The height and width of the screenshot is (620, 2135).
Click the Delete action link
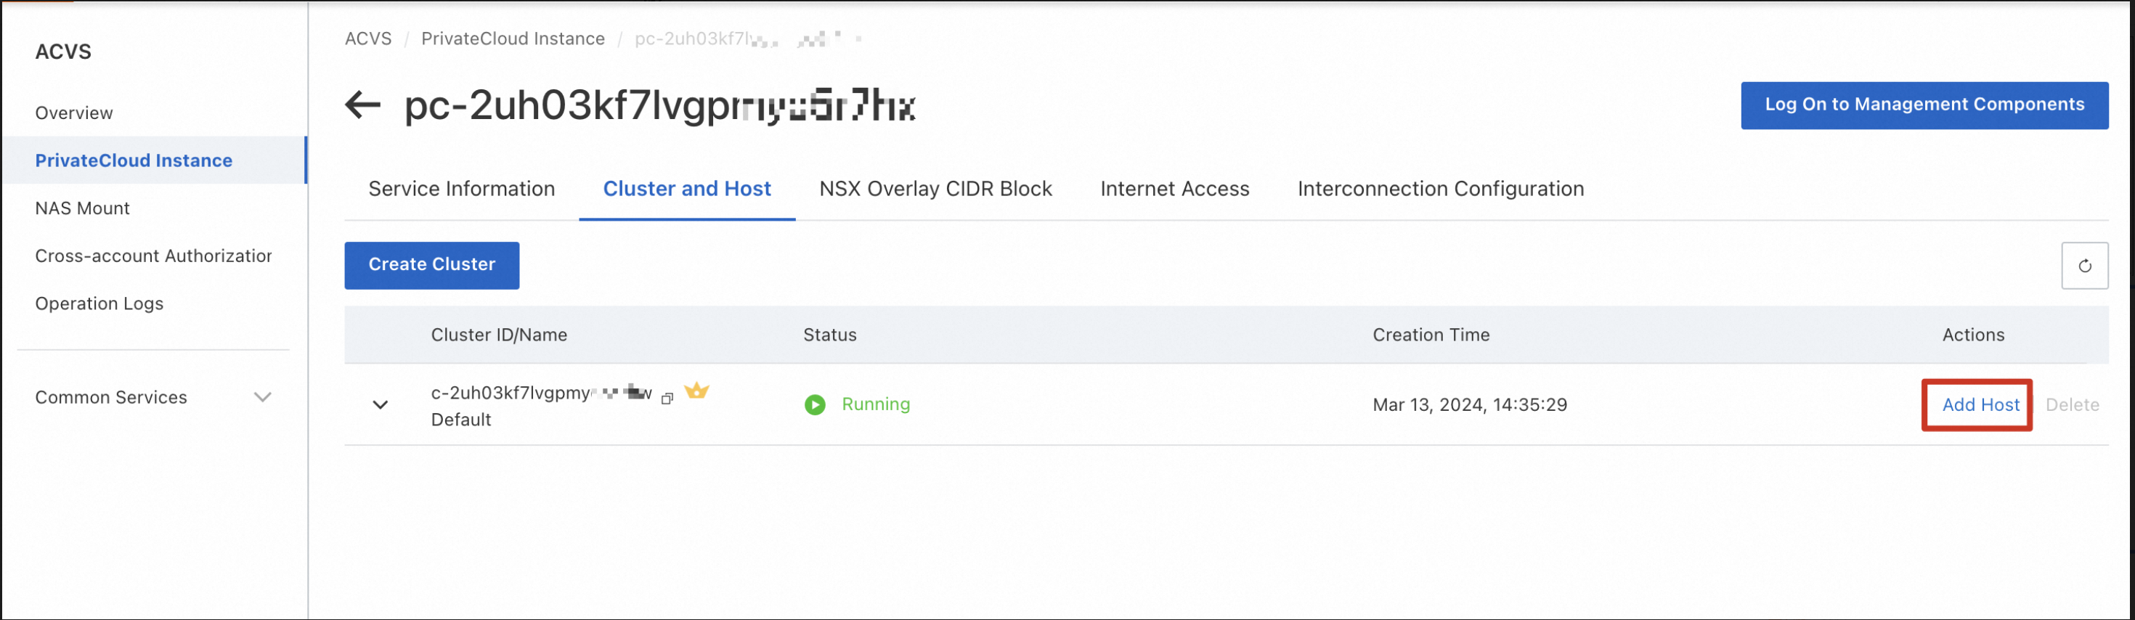[2072, 404]
